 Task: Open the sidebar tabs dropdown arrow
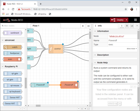click(137, 26)
